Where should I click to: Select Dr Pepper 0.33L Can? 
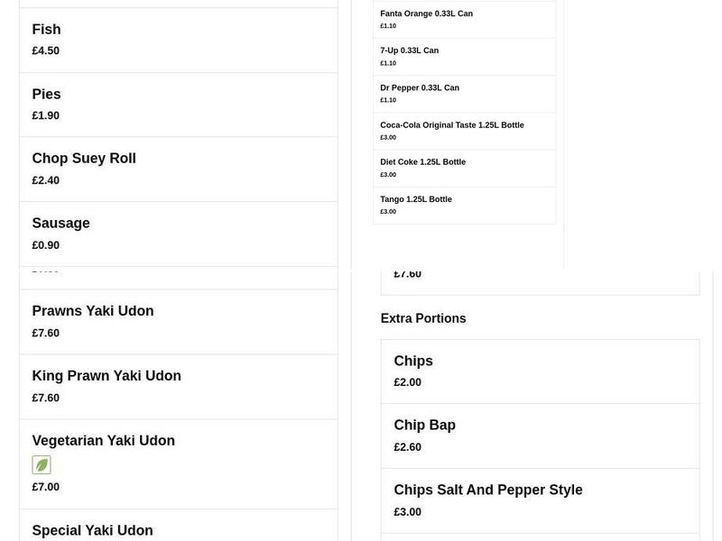[x=464, y=93]
